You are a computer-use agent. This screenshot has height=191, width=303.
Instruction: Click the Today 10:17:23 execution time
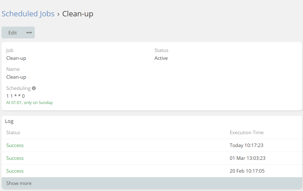point(246,145)
